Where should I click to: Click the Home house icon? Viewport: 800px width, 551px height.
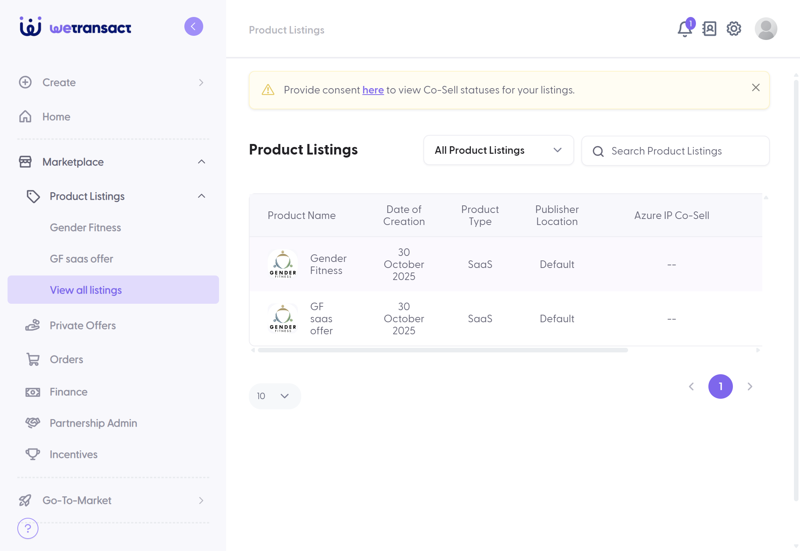click(x=25, y=116)
